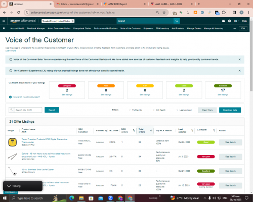Viewport: 253px width, 202px height.
Task: Open the more options ellipsis in nav bar
Action: (235, 28)
